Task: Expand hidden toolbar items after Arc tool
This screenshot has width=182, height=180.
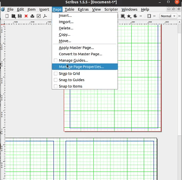Action: tap(141, 16)
